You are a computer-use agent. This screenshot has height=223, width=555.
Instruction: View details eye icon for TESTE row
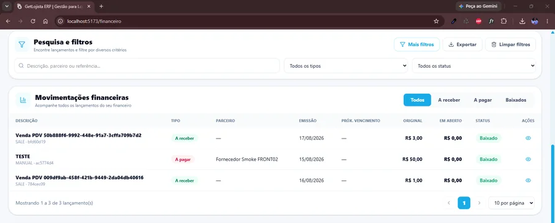coord(528,160)
